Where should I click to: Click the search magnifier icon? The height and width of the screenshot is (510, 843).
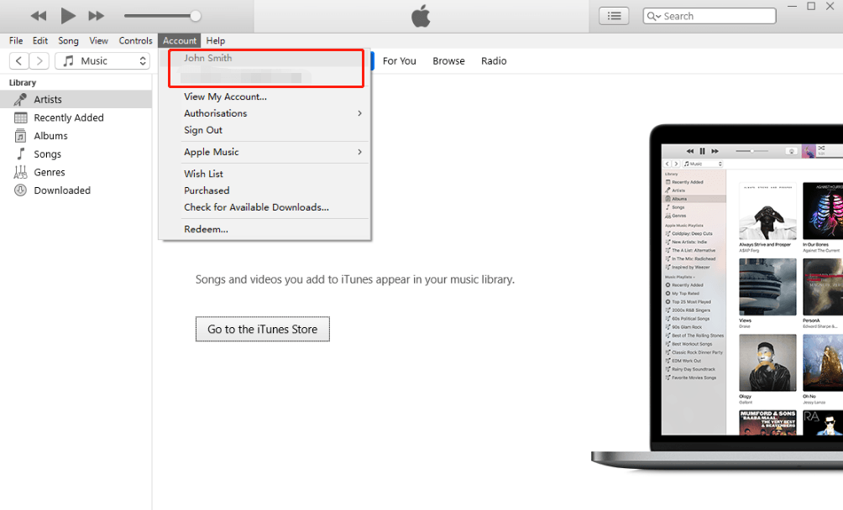(653, 16)
